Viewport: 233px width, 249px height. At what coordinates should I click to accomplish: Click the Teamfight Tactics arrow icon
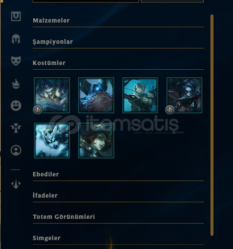click(16, 184)
